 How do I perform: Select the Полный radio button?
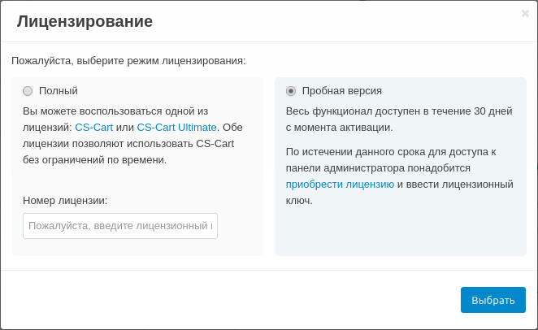tap(28, 91)
